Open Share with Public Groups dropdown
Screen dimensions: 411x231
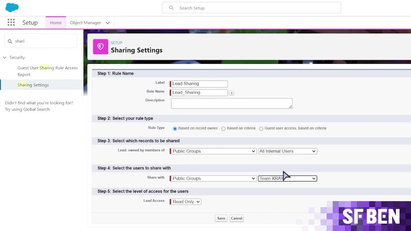214,178
